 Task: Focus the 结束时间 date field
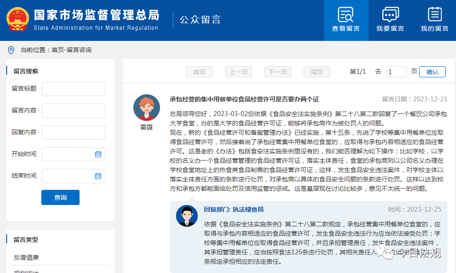point(74,176)
